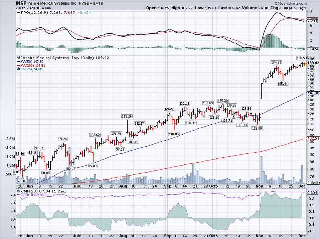
Task: Click the 82.77 price annotation
Action: pos(71,169)
